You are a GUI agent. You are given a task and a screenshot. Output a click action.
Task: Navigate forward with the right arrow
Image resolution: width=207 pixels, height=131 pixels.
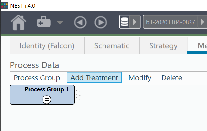[x=101, y=22]
